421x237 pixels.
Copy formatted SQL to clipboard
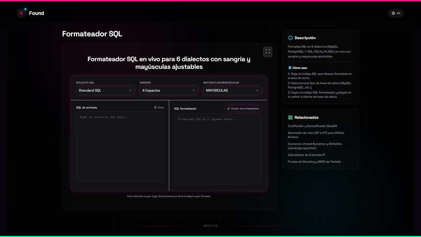243,108
